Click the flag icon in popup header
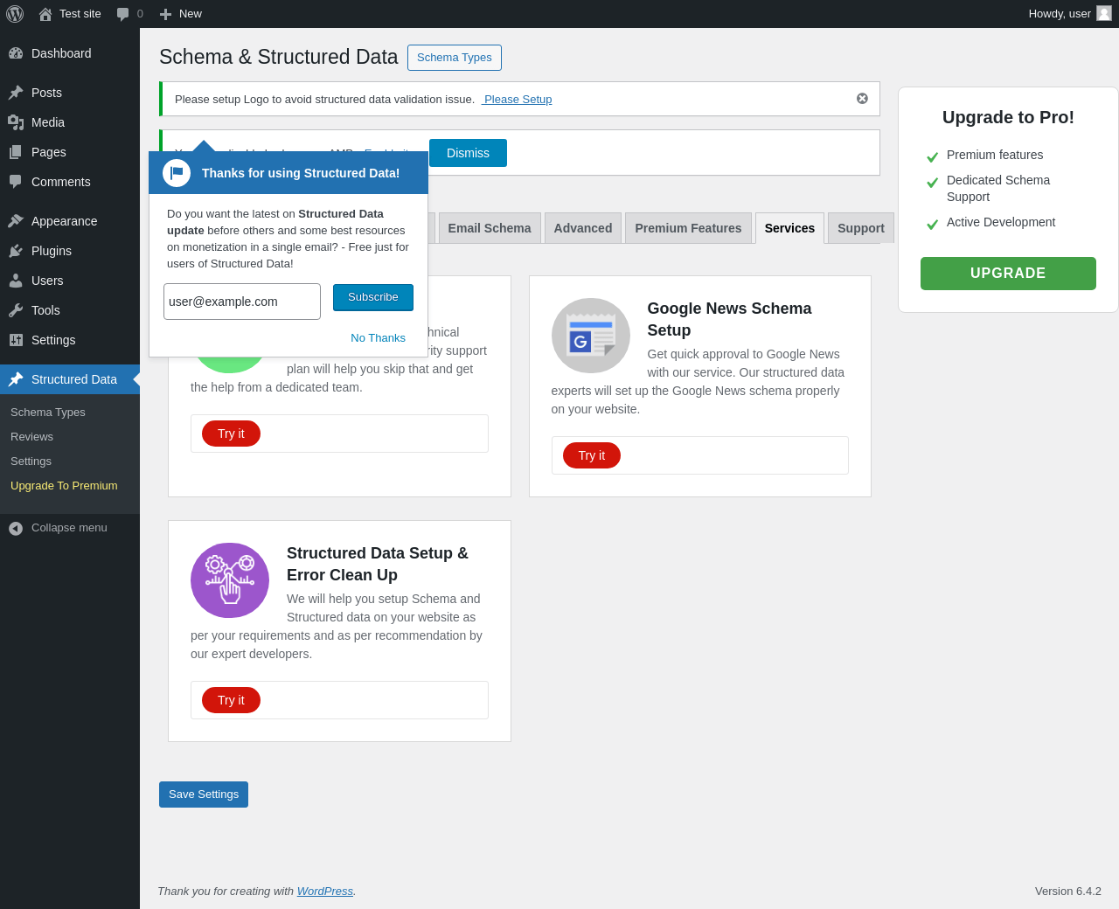1119x909 pixels. pyautogui.click(x=177, y=173)
